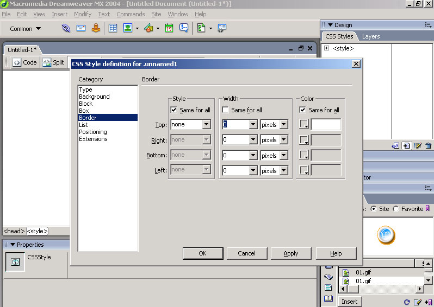Click the Apply button
Image resolution: width=434 pixels, height=307 pixels.
tap(291, 253)
